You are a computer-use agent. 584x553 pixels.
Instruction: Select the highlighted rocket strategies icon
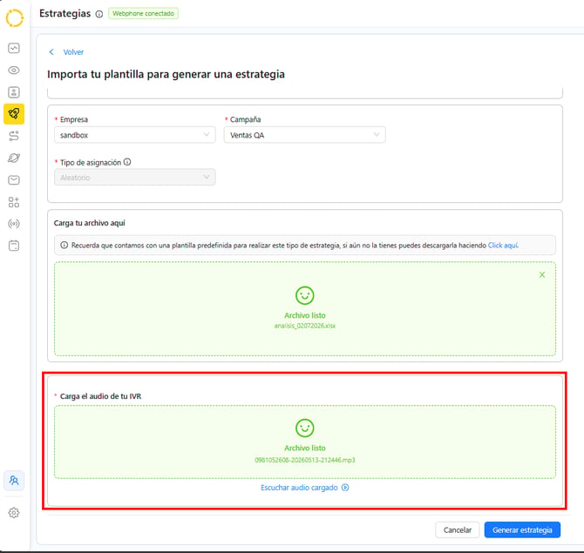(x=14, y=114)
